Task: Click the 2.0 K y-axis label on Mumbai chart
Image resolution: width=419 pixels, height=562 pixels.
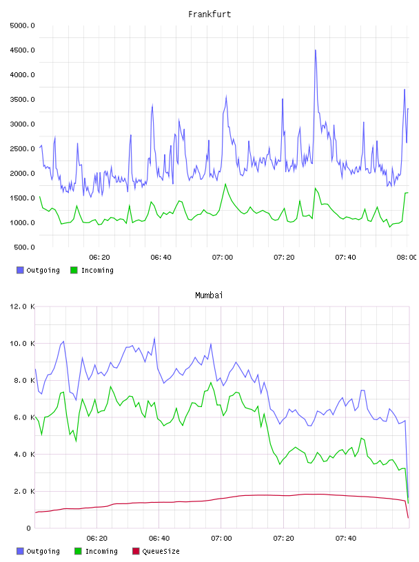Action: pyautogui.click(x=24, y=491)
